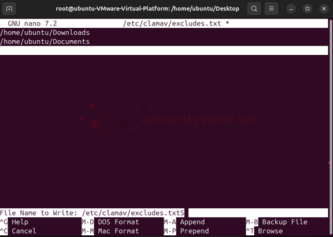This screenshot has height=237, width=333.
Task: Maximize the terminal window
Action: click(308, 9)
